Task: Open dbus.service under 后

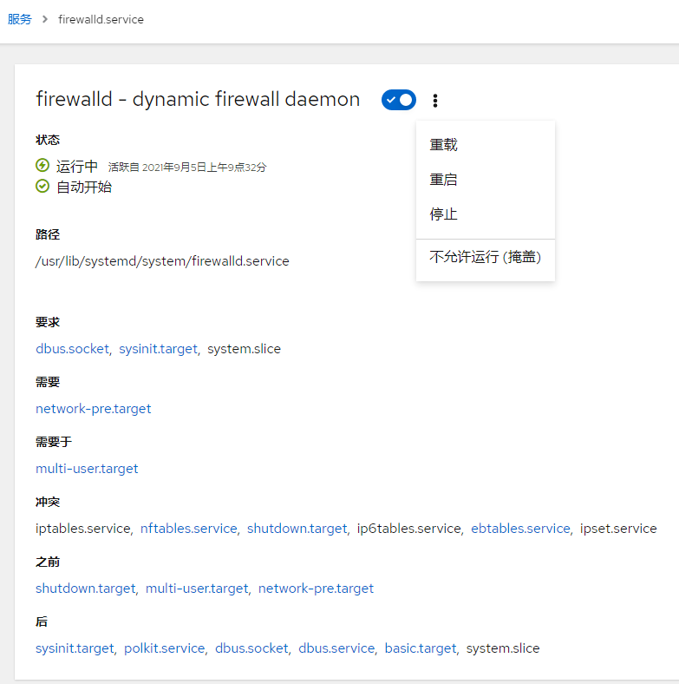Action: point(336,648)
